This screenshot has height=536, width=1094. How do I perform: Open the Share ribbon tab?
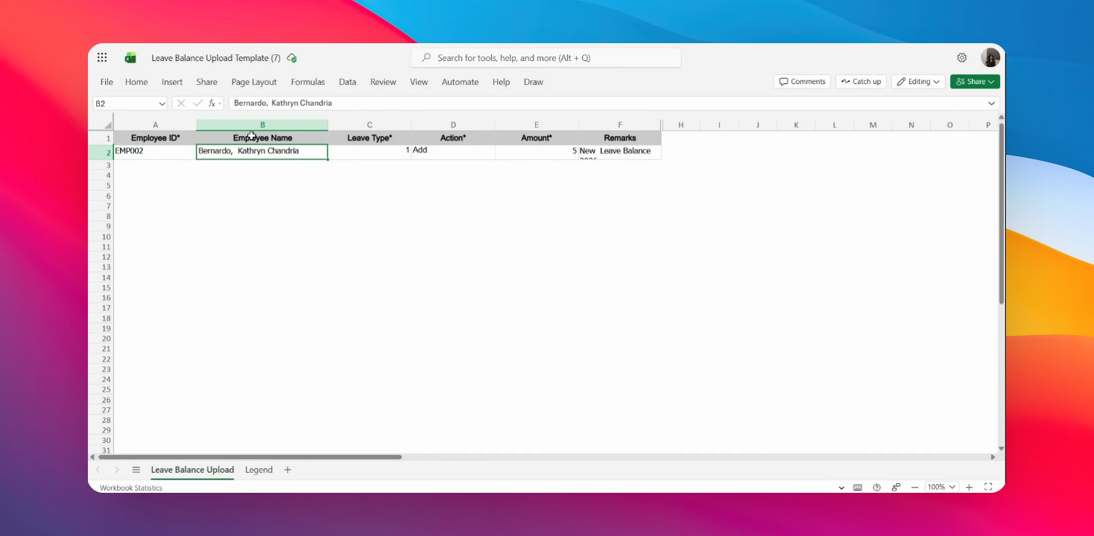[x=206, y=82]
